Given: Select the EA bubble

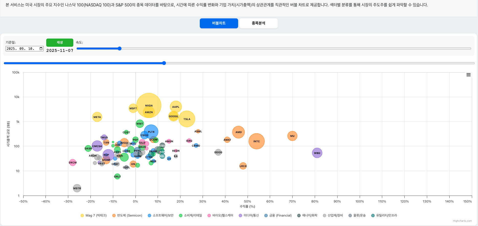Looking at the screenshot, I should coord(176,156).
